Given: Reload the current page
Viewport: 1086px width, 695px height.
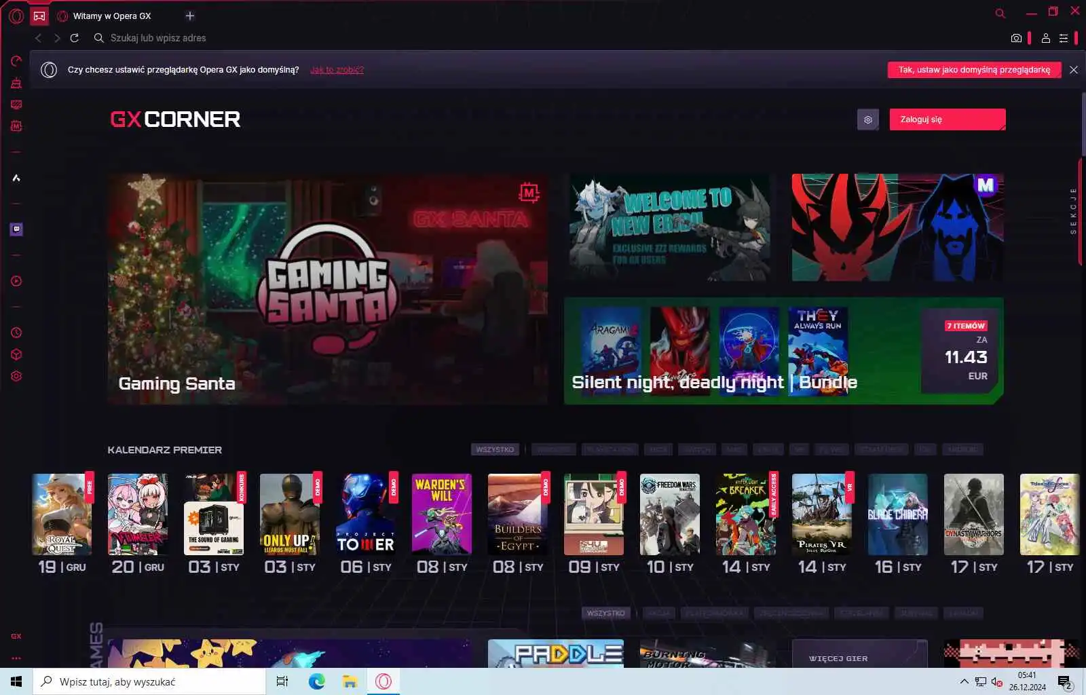Looking at the screenshot, I should (x=75, y=38).
